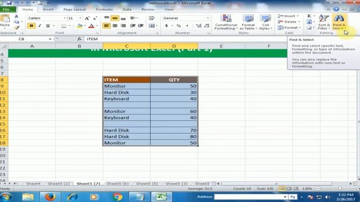Switch to the Review tab

pyautogui.click(x=148, y=10)
